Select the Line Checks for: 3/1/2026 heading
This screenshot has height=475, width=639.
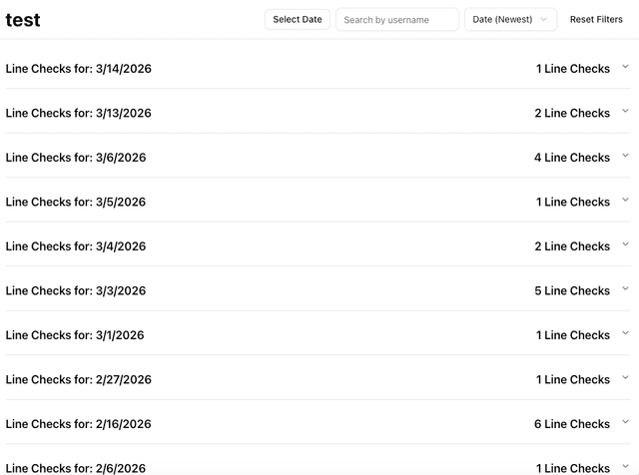tap(75, 335)
